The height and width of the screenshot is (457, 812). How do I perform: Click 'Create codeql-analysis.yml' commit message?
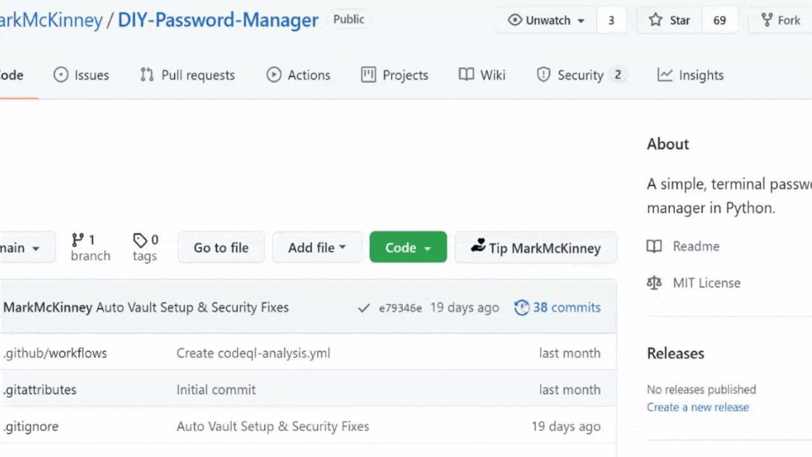(x=253, y=353)
